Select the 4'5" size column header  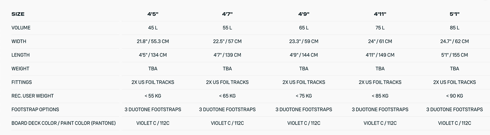coord(153,14)
